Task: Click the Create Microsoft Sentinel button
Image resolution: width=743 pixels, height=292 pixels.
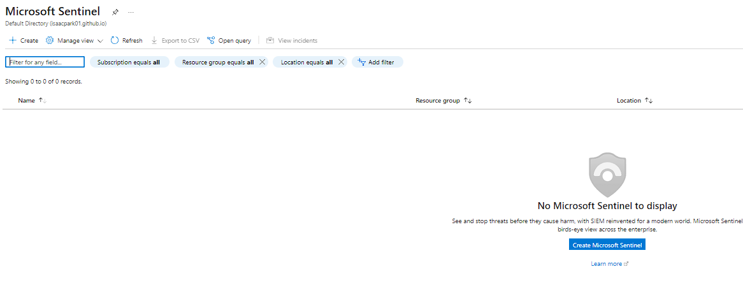Action: tap(607, 245)
